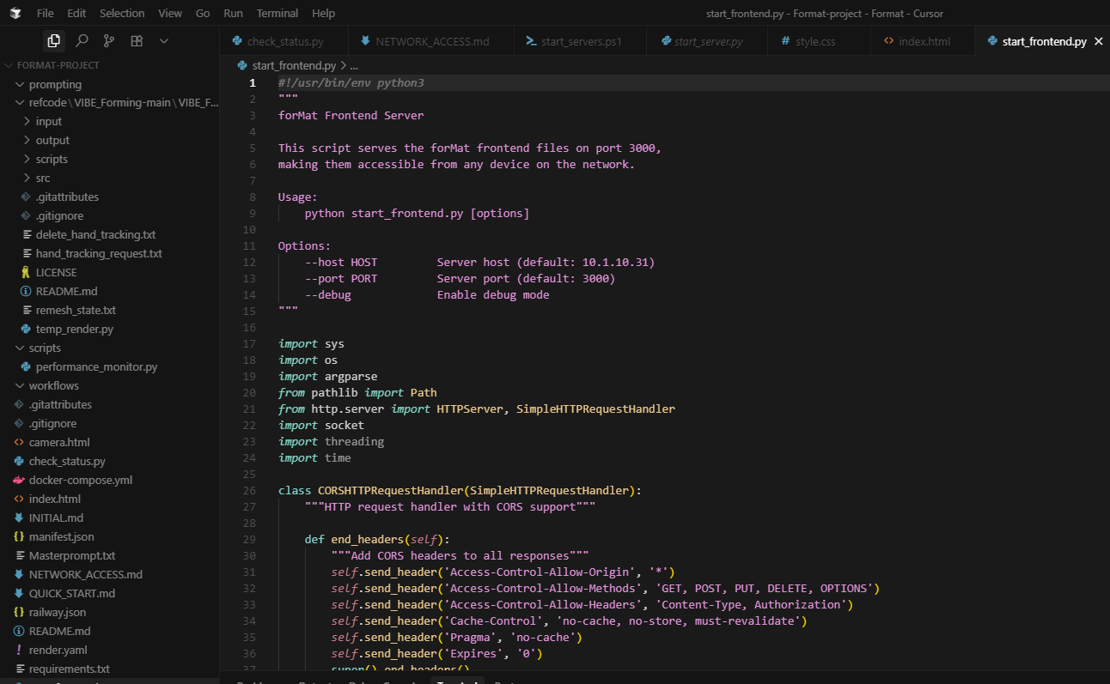Click 'class CORSHTTPRequestHandler' in the editor

370,491
